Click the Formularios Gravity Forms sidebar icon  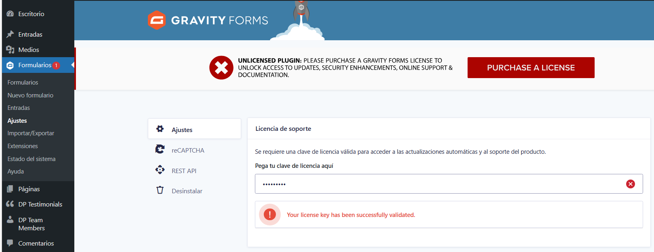10,65
